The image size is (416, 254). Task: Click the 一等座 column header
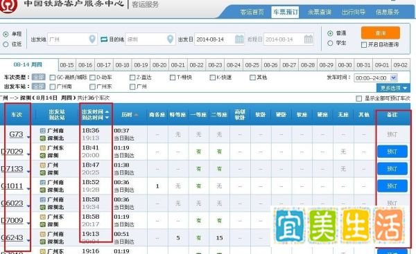199,115
